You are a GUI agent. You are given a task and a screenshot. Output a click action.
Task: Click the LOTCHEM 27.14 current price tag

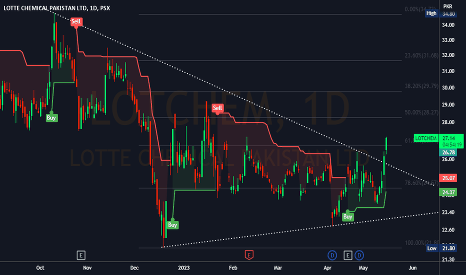point(438,138)
